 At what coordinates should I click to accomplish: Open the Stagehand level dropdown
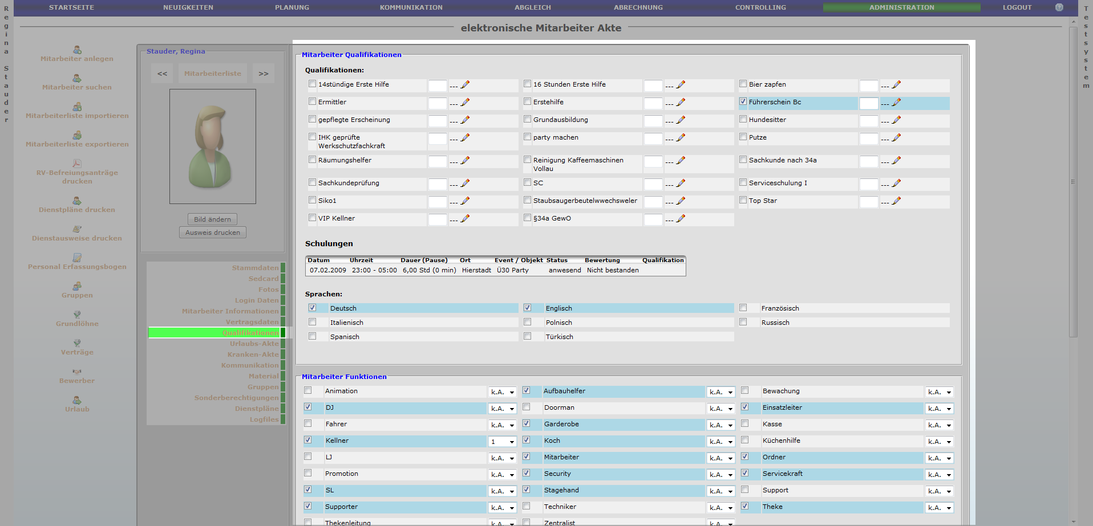tap(721, 491)
